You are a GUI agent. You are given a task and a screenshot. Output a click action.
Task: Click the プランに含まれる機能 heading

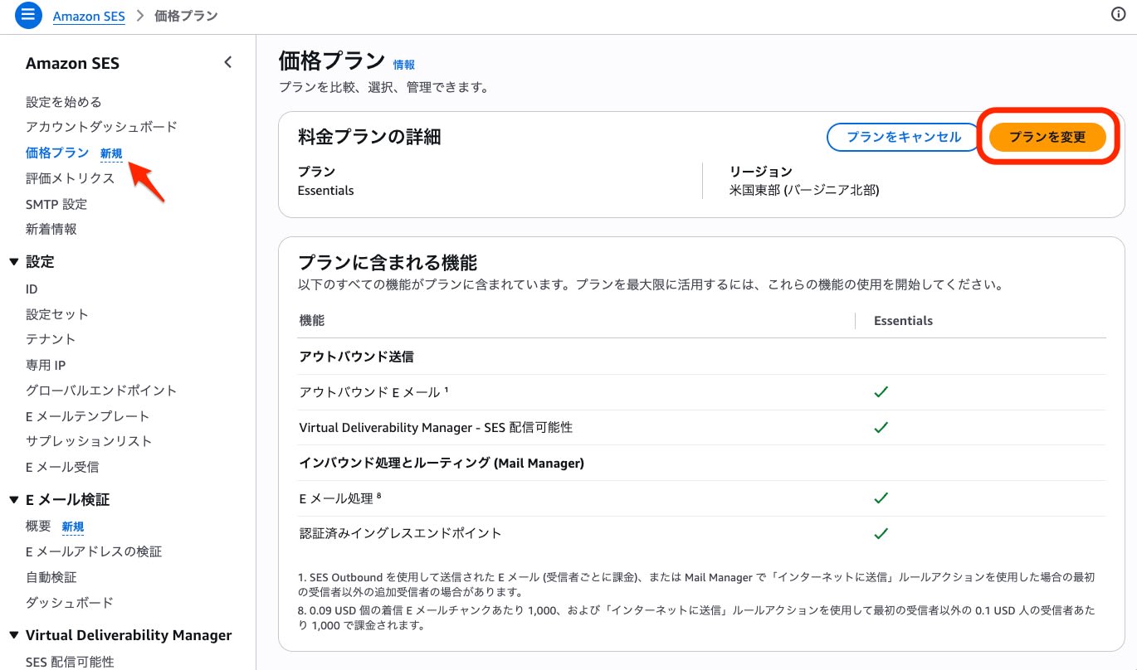click(388, 263)
